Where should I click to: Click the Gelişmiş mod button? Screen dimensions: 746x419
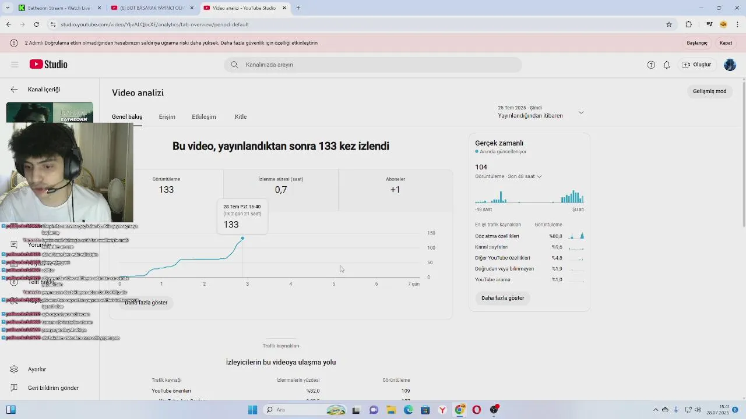[709, 91]
